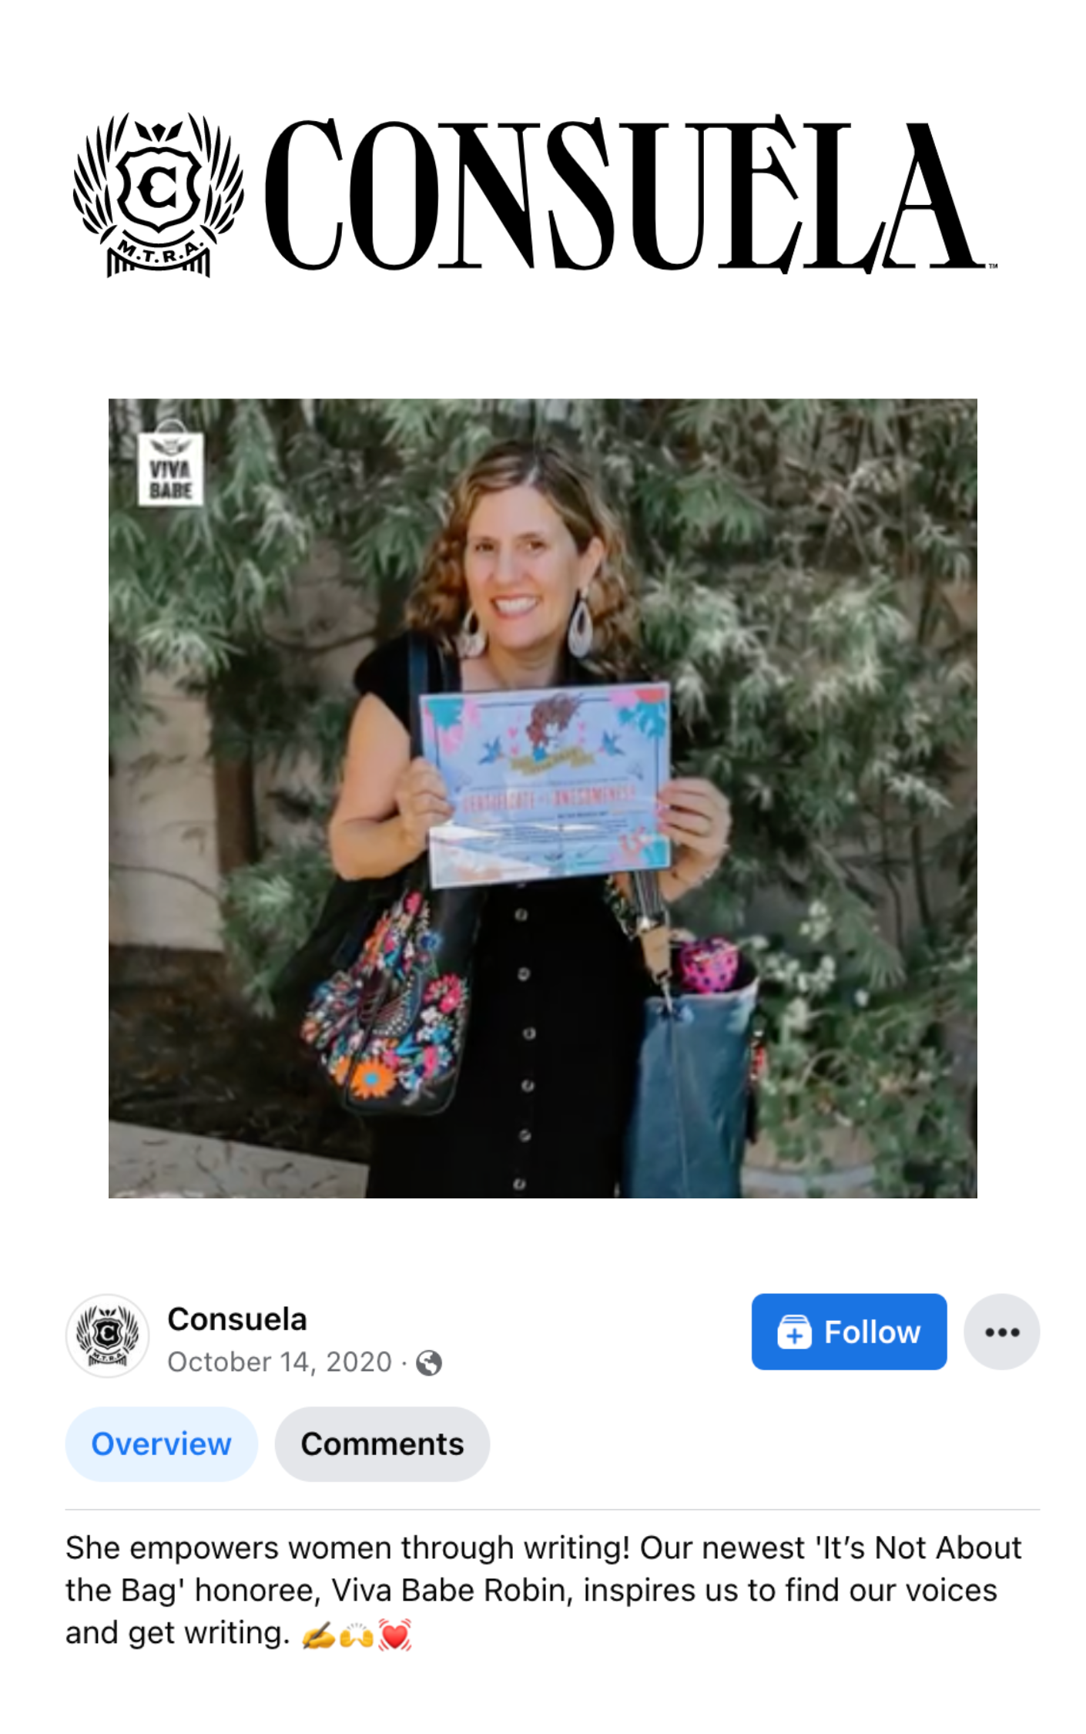The image size is (1086, 1734).
Task: Click the globe public visibility icon
Action: pos(429,1363)
